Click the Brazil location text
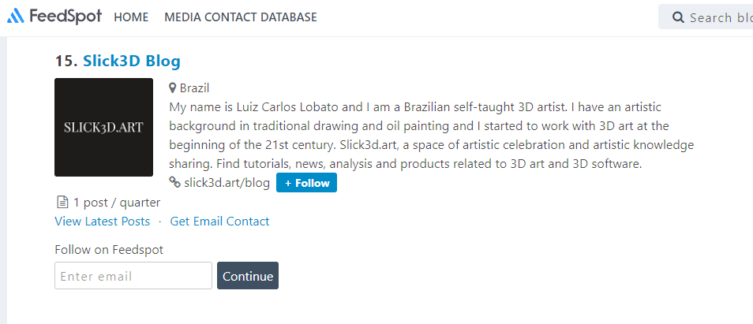This screenshot has width=753, height=324. click(194, 88)
